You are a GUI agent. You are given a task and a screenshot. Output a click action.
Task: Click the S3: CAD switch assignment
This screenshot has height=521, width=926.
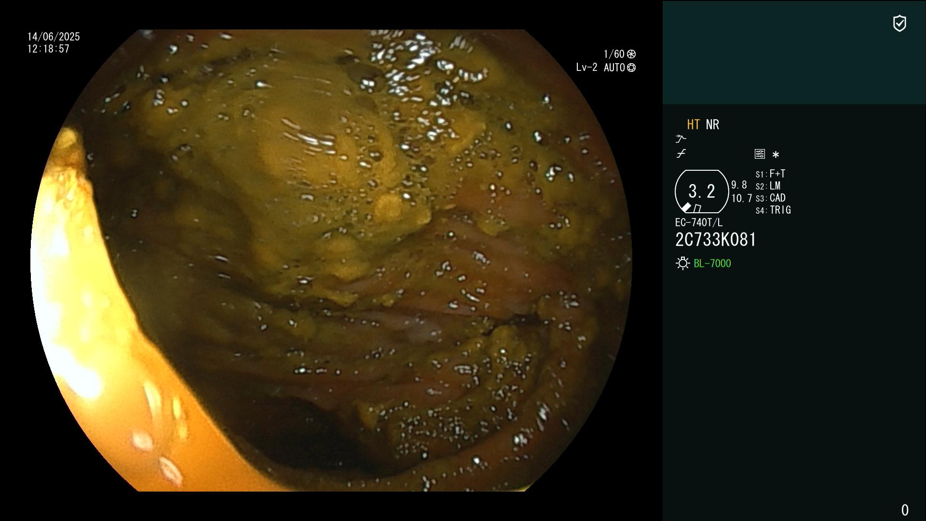(x=771, y=198)
